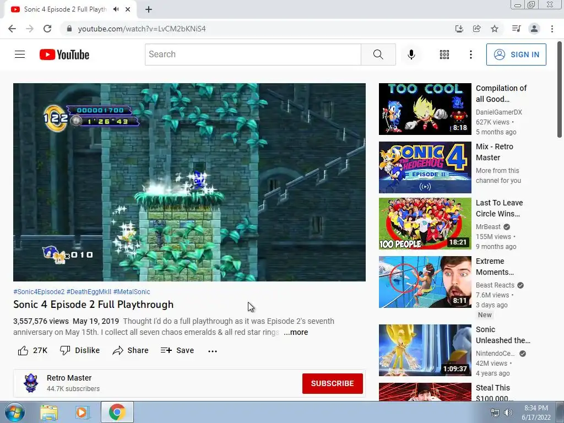This screenshot has height=423, width=564.
Task: Click the Search input field
Action: (x=253, y=55)
